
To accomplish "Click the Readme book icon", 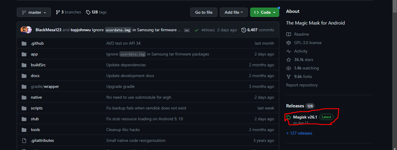I will point(289,34).
